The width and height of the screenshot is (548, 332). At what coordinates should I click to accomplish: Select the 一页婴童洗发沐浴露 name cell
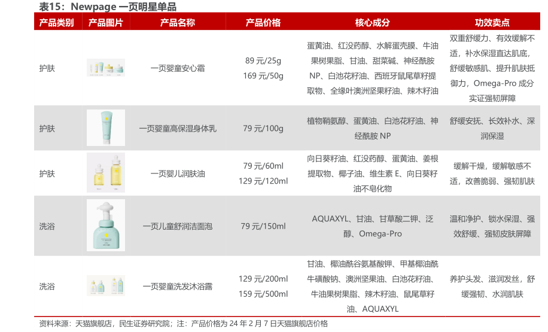[177, 287]
